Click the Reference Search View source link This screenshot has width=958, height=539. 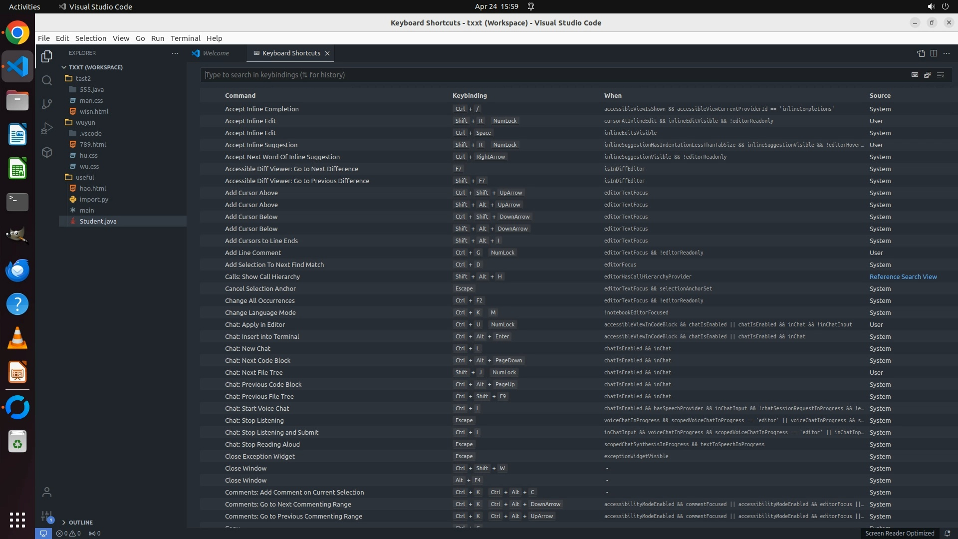(903, 277)
